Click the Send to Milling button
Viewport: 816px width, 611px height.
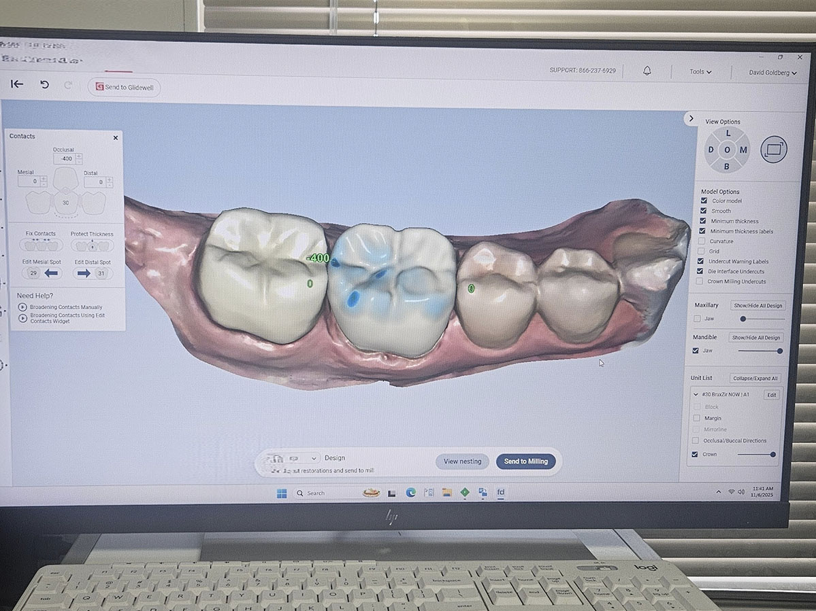[x=525, y=461]
